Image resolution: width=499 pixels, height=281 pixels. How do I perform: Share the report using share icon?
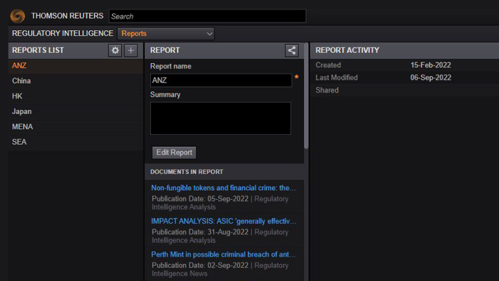292,50
